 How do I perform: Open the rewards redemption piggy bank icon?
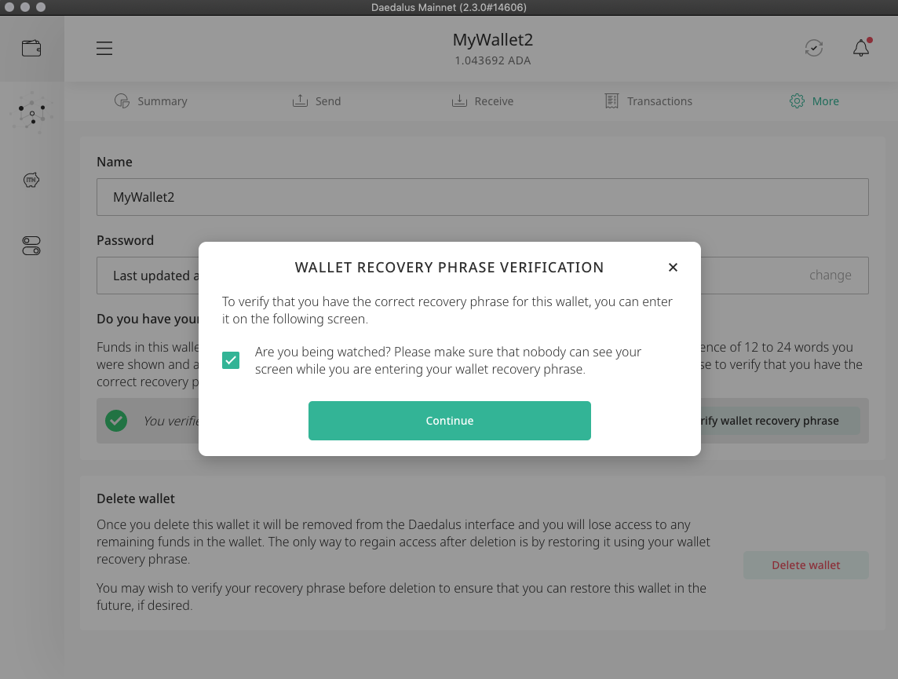31,181
